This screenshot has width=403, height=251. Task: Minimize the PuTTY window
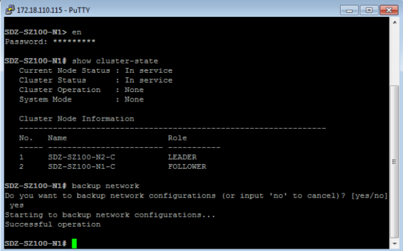pyautogui.click(x=350, y=10)
